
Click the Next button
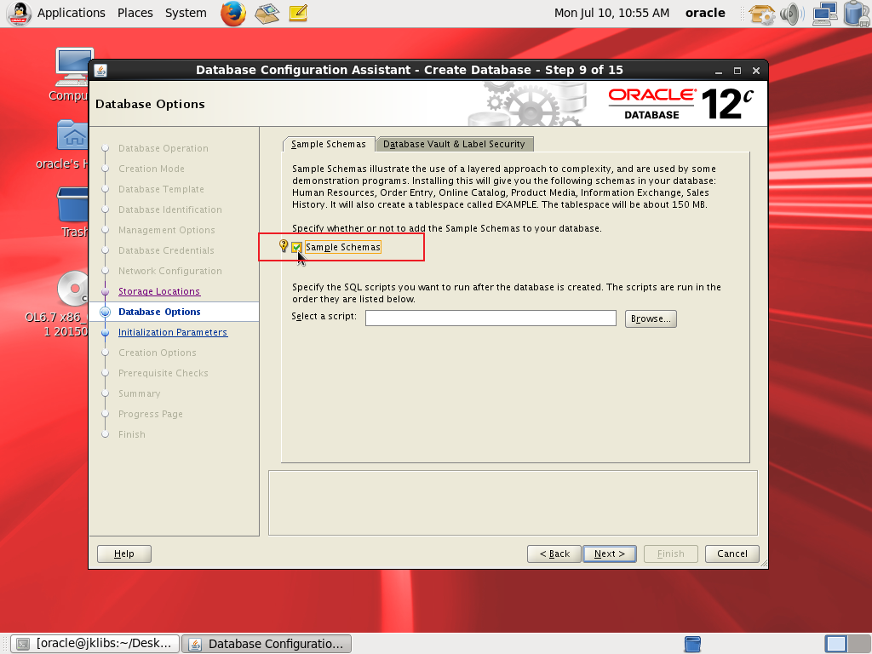(x=609, y=554)
